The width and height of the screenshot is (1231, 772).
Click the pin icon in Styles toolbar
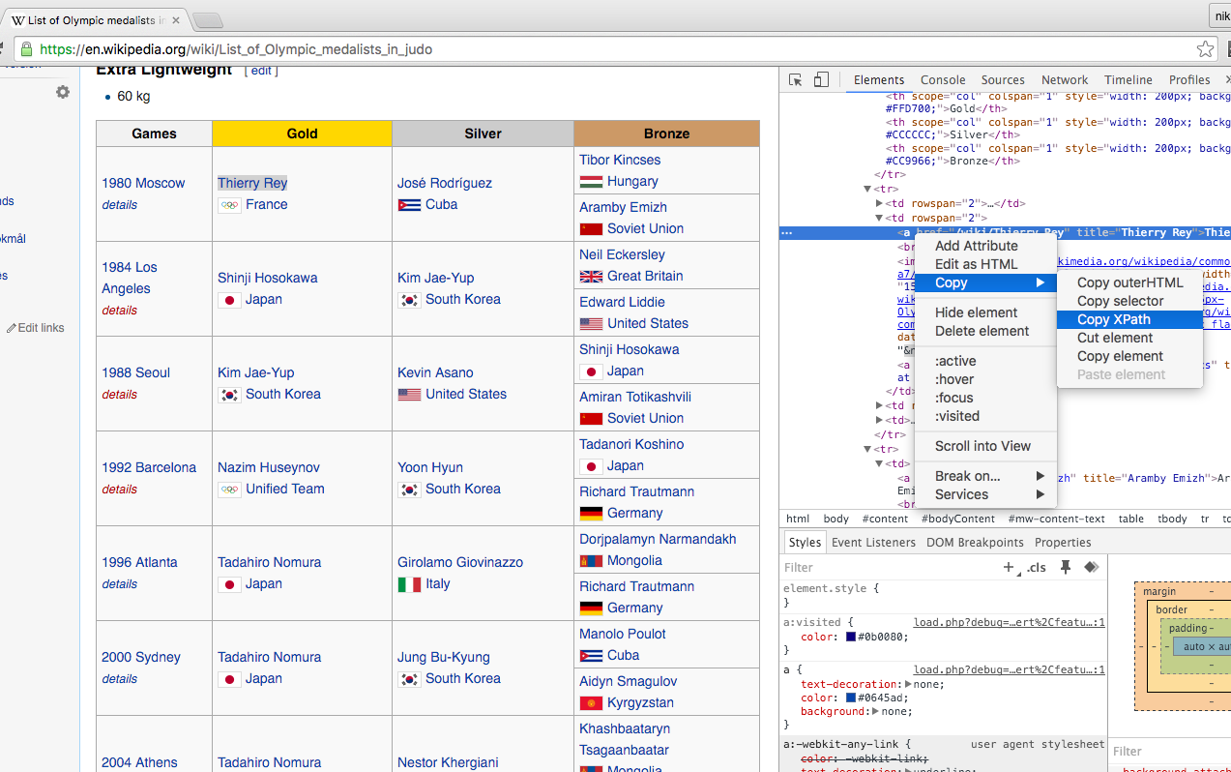click(x=1065, y=567)
